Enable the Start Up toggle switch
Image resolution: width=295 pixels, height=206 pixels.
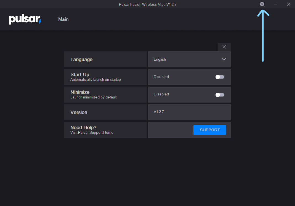click(220, 77)
